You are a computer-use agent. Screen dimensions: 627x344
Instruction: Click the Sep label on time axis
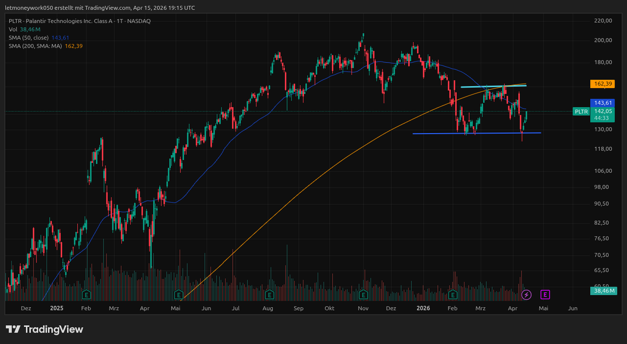pyautogui.click(x=298, y=309)
